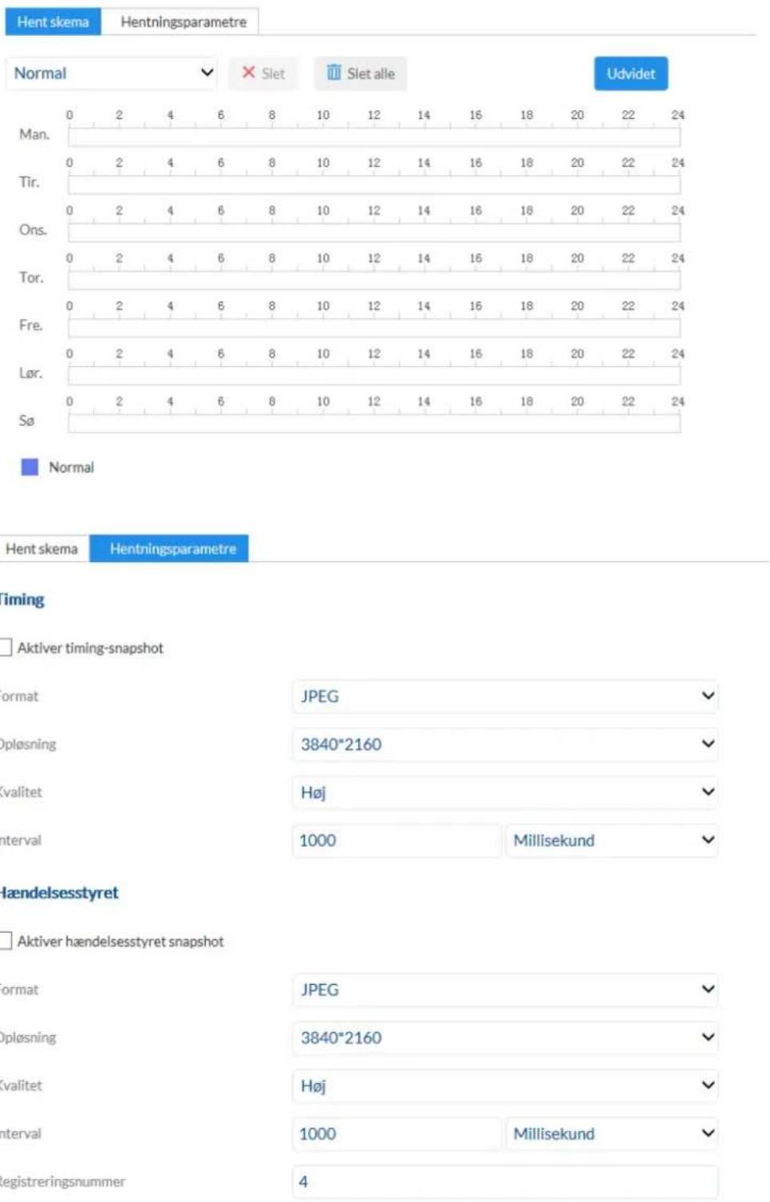Click the trash can Slet alle icon
770x1202 pixels.
[334, 73]
